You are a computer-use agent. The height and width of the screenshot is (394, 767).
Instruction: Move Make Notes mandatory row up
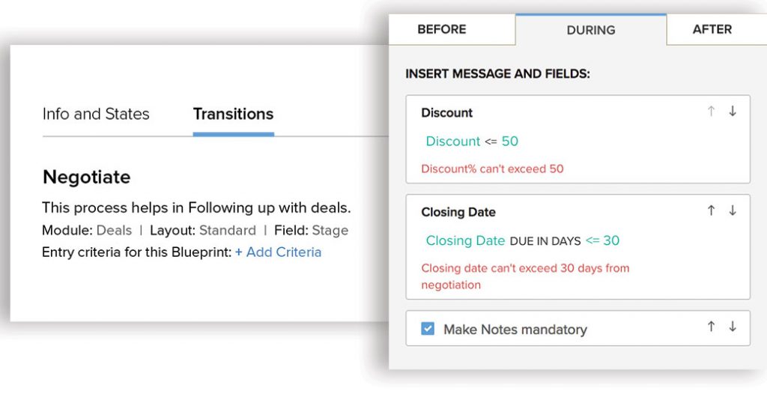(x=712, y=327)
